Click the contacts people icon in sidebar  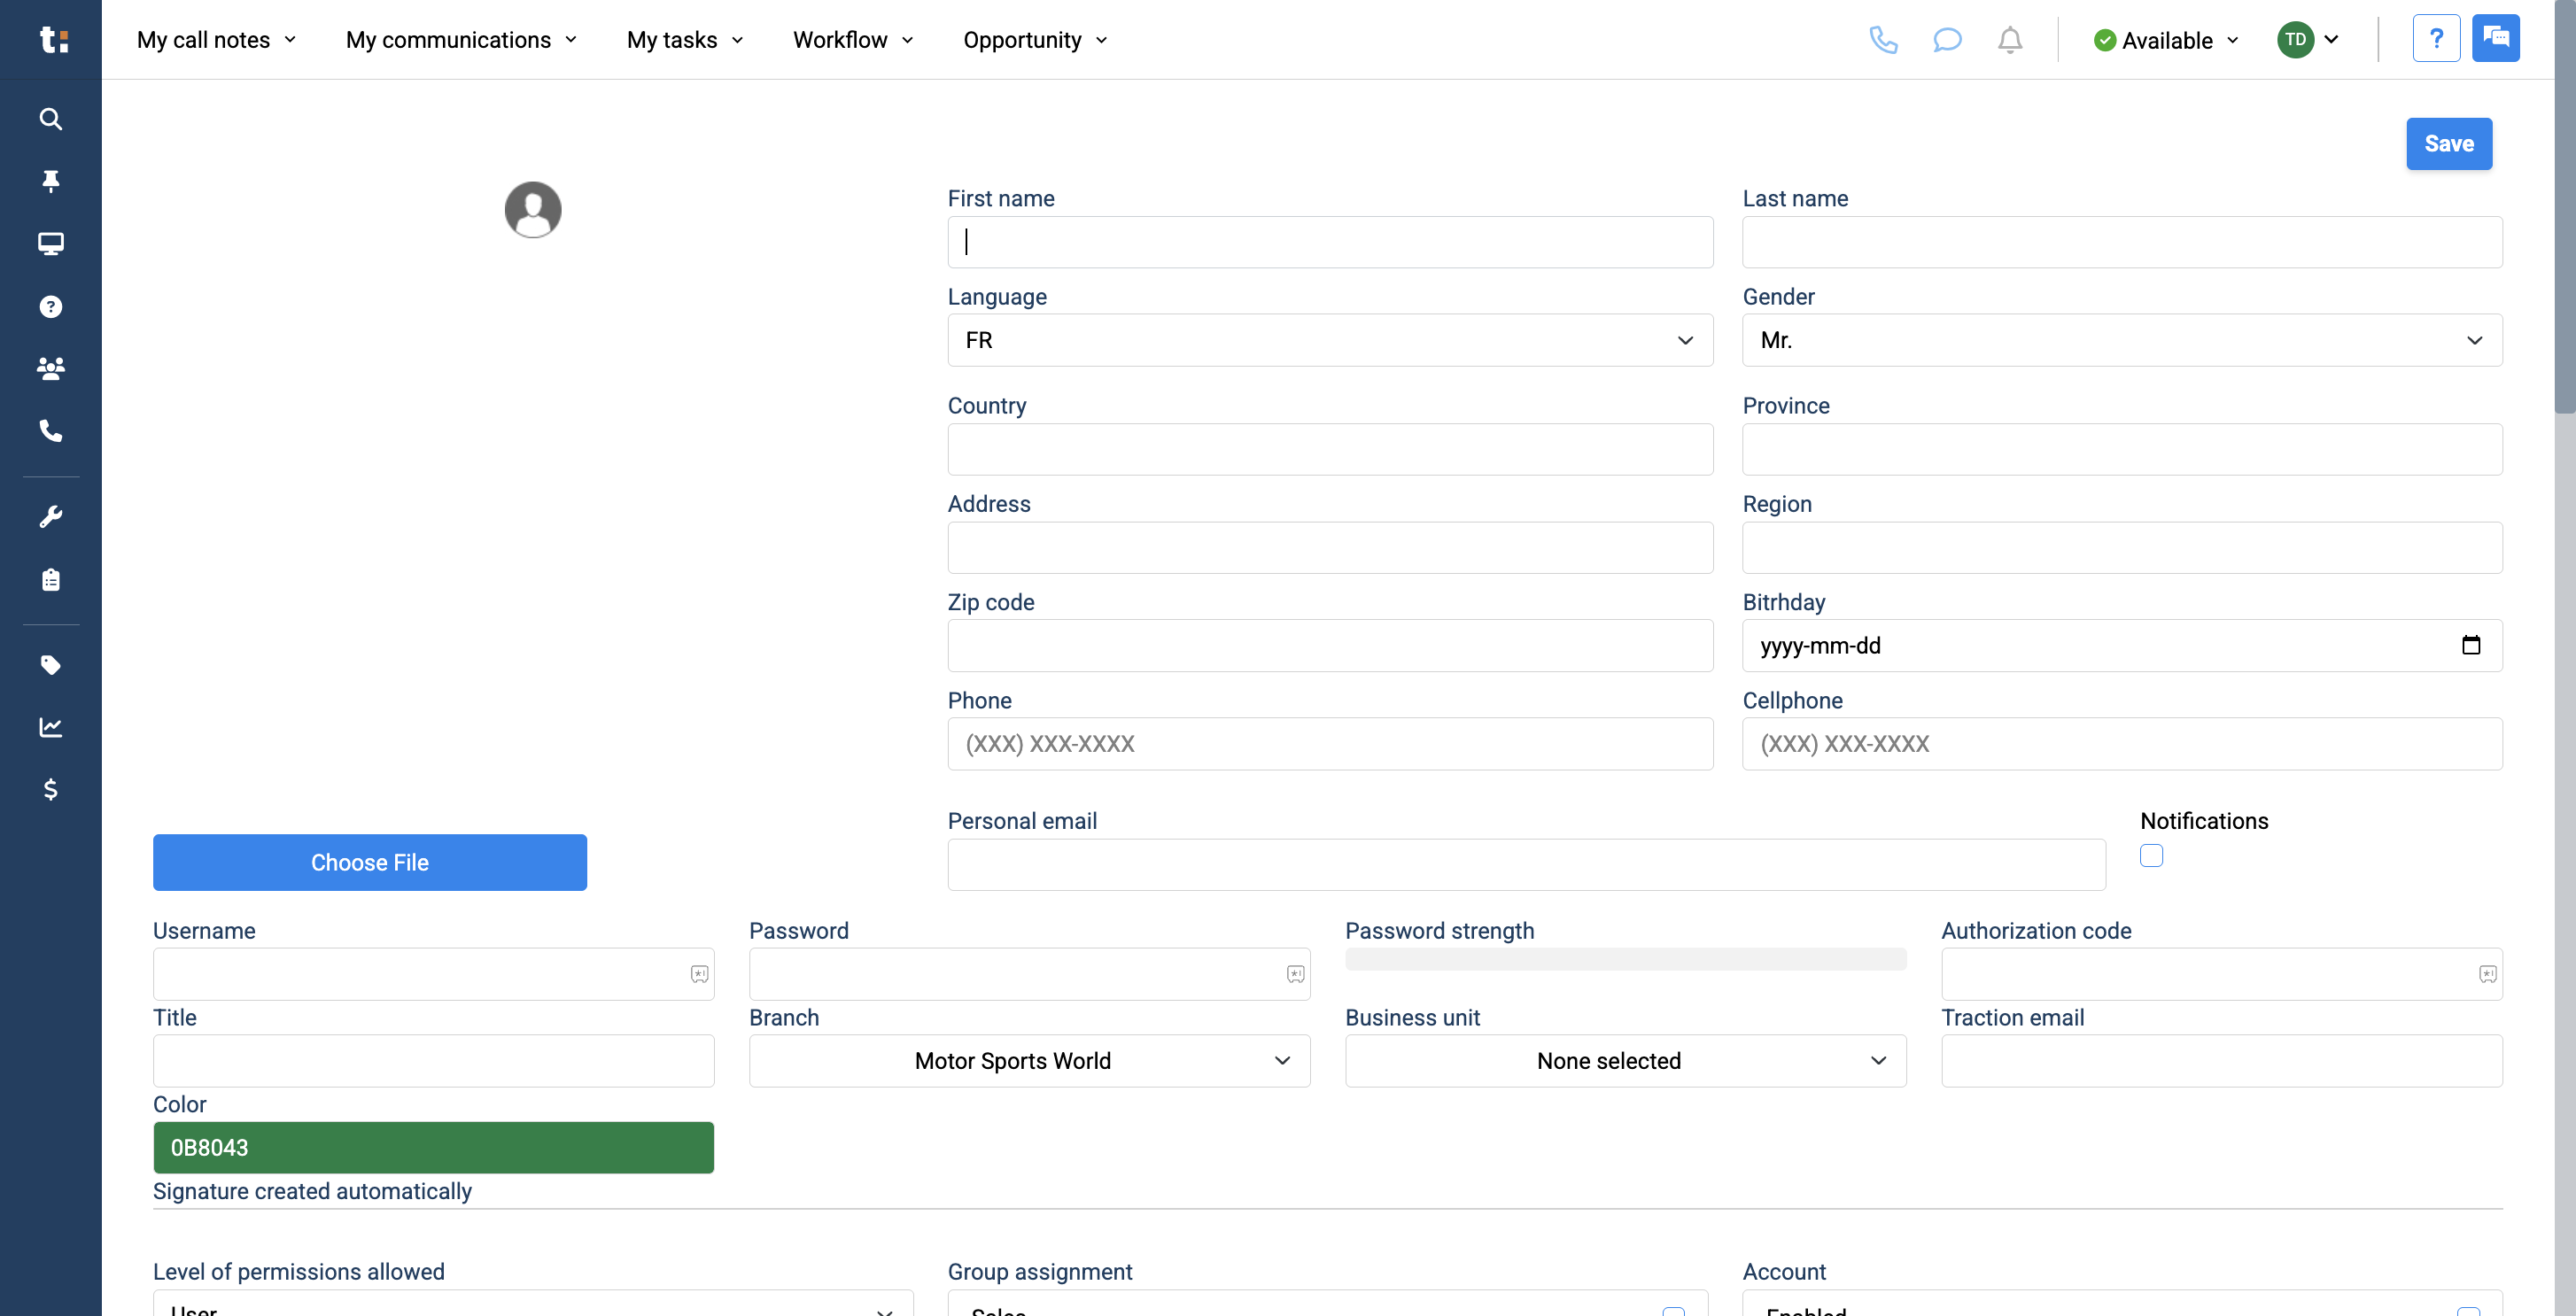pyautogui.click(x=50, y=368)
